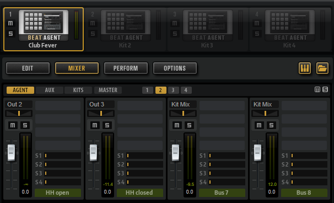Open the PERFORM page
Screen dimensions: 334x203
pos(126,68)
